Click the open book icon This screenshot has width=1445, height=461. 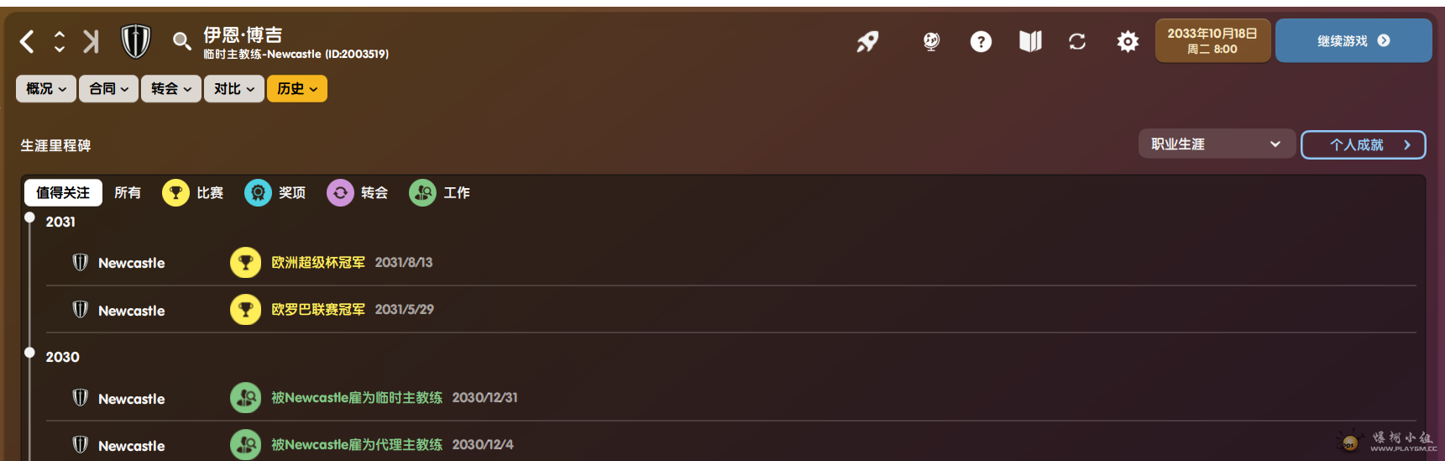pyautogui.click(x=1030, y=41)
